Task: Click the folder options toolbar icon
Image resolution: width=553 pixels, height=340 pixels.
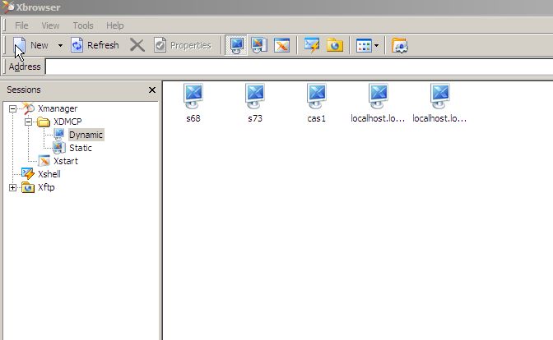Action: click(400, 45)
